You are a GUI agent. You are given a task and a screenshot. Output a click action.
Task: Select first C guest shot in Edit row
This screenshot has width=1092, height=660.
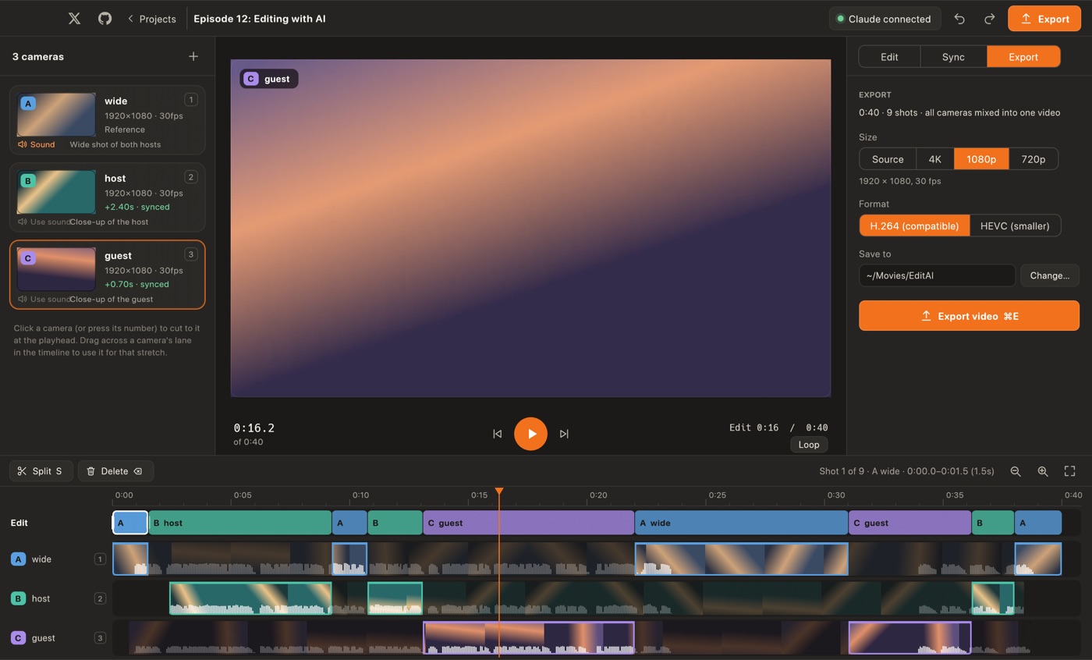(529, 523)
